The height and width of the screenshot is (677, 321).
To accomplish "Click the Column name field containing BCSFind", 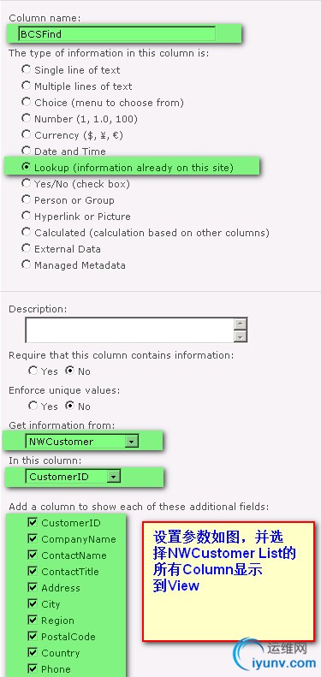I will (x=116, y=33).
